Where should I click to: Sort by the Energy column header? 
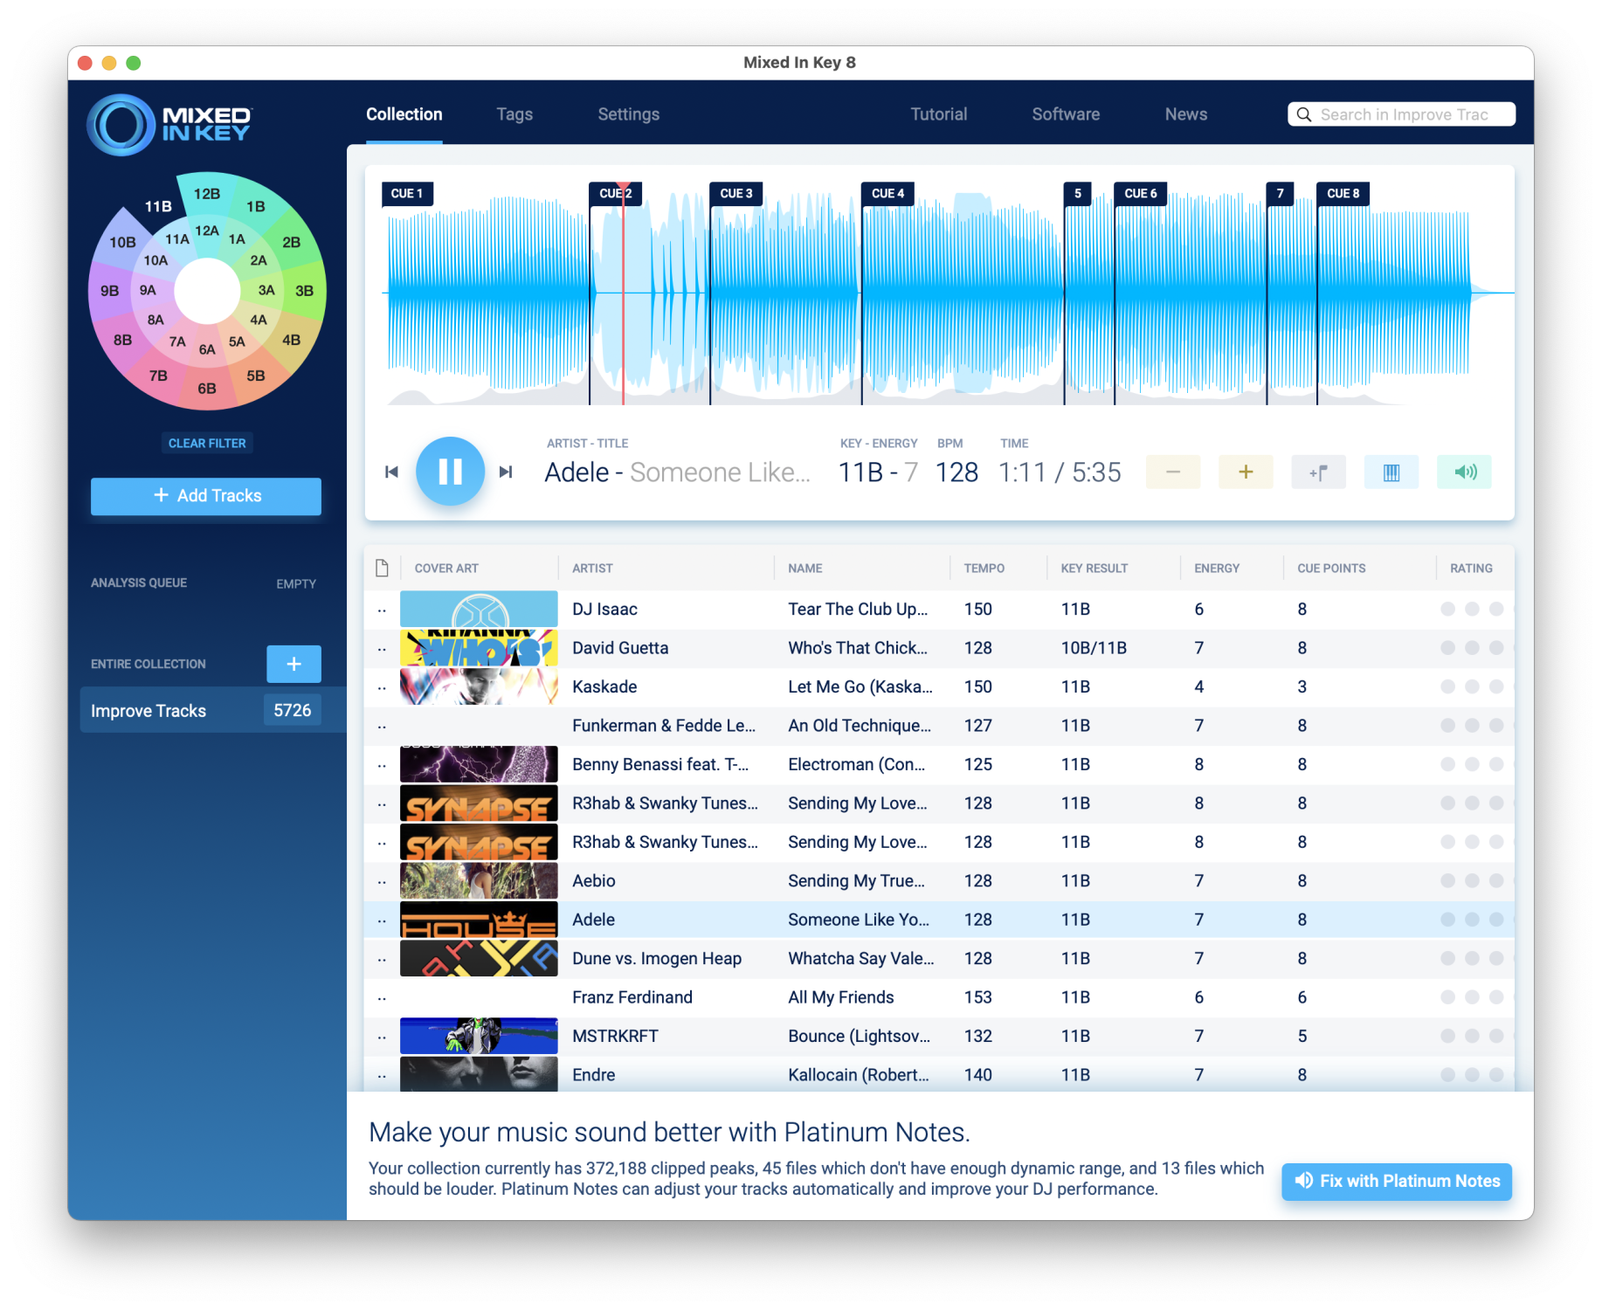pos(1217,568)
